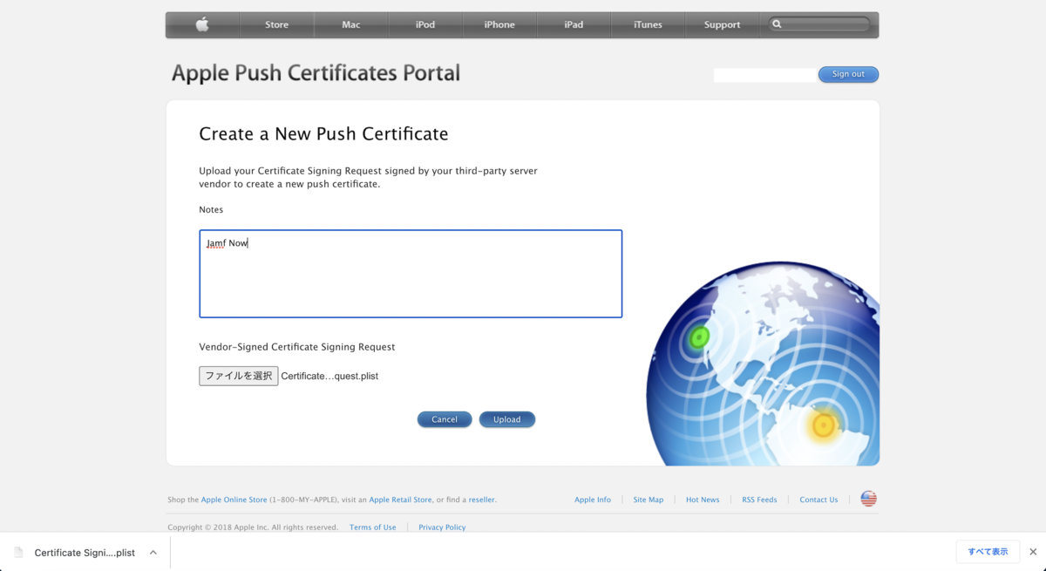The width and height of the screenshot is (1046, 571).
Task: Click the Apple logo in navigation bar
Action: tap(202, 24)
